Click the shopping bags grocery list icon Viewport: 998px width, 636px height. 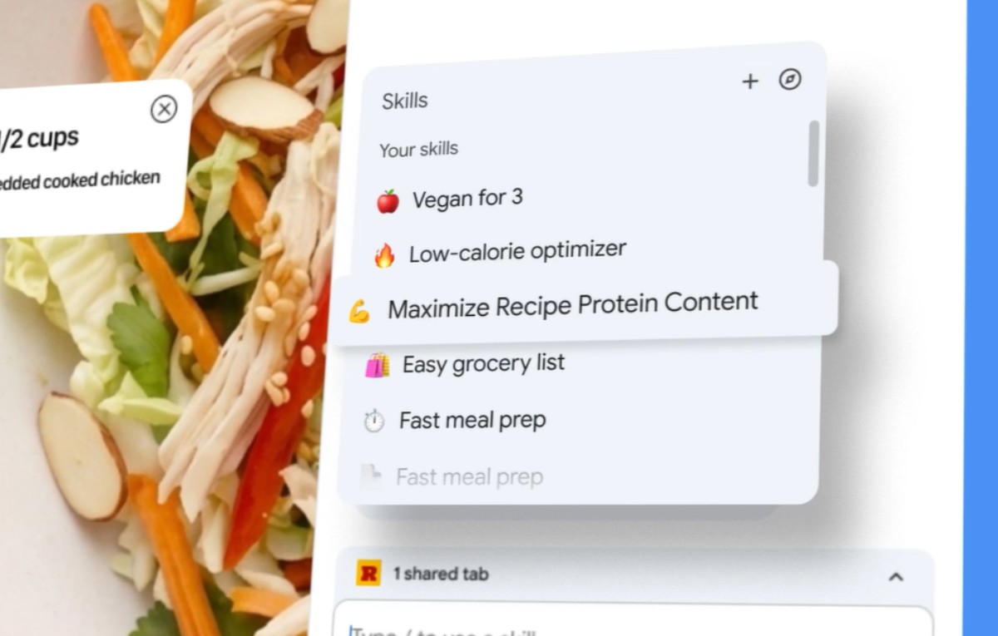pos(377,366)
